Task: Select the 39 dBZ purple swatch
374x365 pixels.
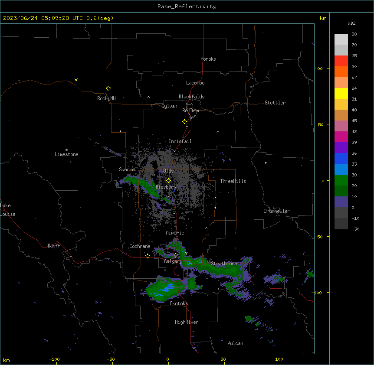Action: pos(341,147)
